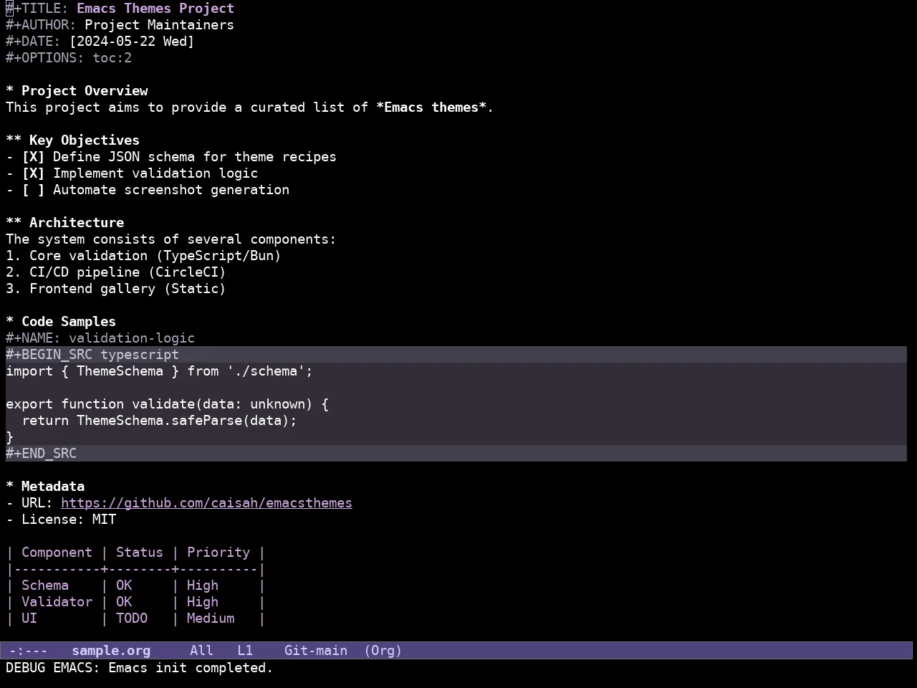Image resolution: width=917 pixels, height=688 pixels.
Task: Collapse the 'Metadata' heading
Action: pyautogui.click(x=45, y=487)
